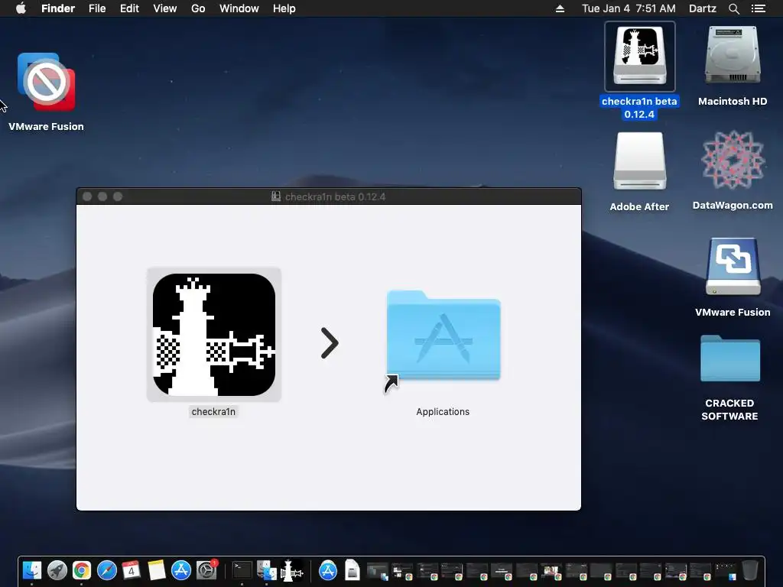Open Launchpad from the Dock

pyautogui.click(x=57, y=570)
